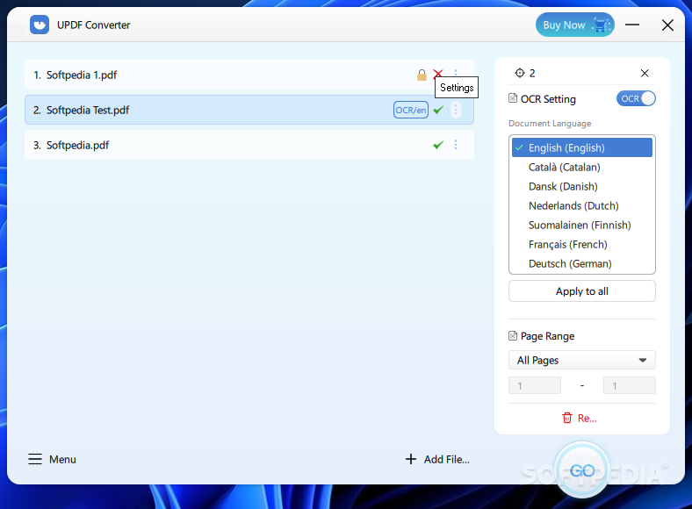The image size is (692, 509).
Task: Open the All Pages dropdown
Action: [581, 361]
